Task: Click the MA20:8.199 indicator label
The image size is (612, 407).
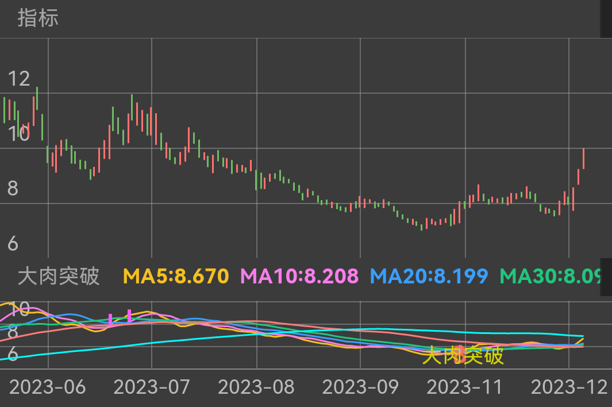Action: (429, 277)
